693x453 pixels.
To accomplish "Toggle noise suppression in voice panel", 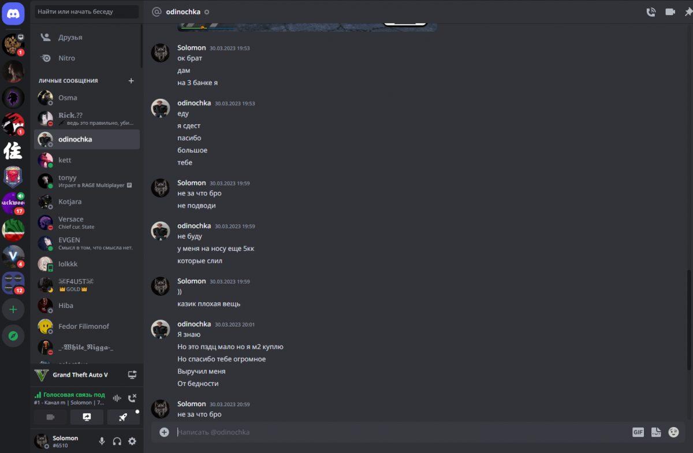I will pos(117,398).
